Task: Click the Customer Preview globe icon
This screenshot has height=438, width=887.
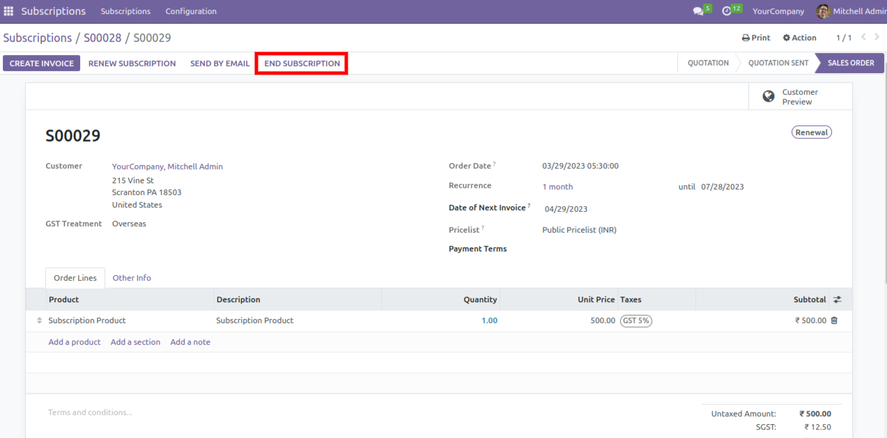Action: [769, 97]
